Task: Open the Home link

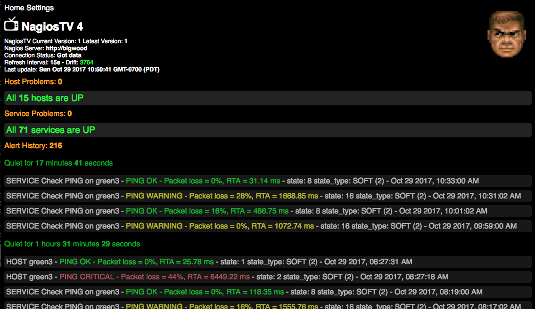Action: pyautogui.click(x=14, y=8)
